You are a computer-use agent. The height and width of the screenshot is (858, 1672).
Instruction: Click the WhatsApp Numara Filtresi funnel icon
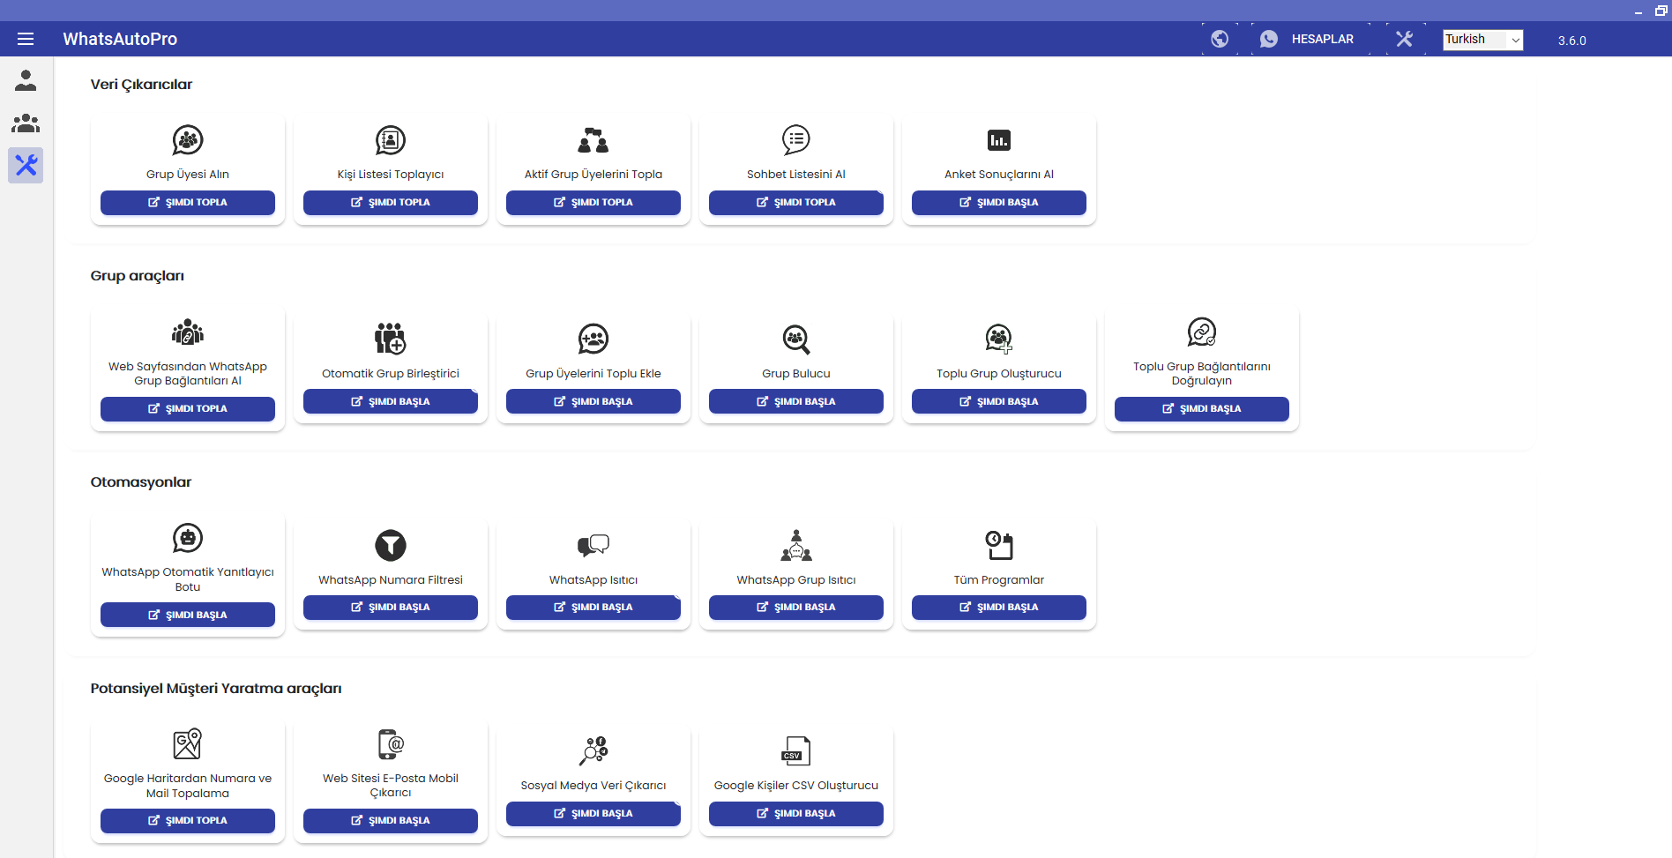[x=391, y=545]
